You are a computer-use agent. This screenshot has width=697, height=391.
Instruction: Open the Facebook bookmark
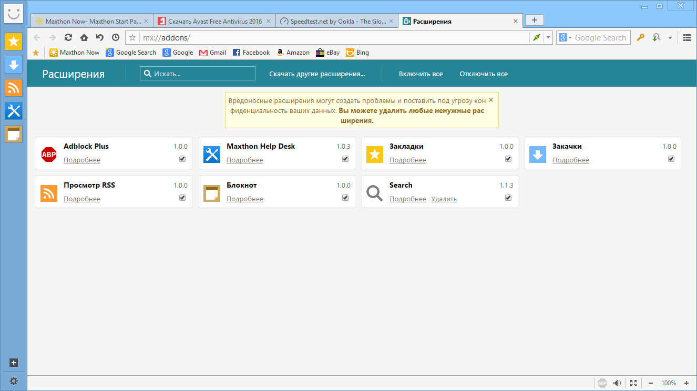(251, 53)
